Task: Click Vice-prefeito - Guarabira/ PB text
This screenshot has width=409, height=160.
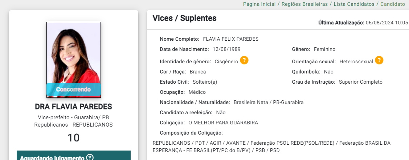Action: click(74, 117)
